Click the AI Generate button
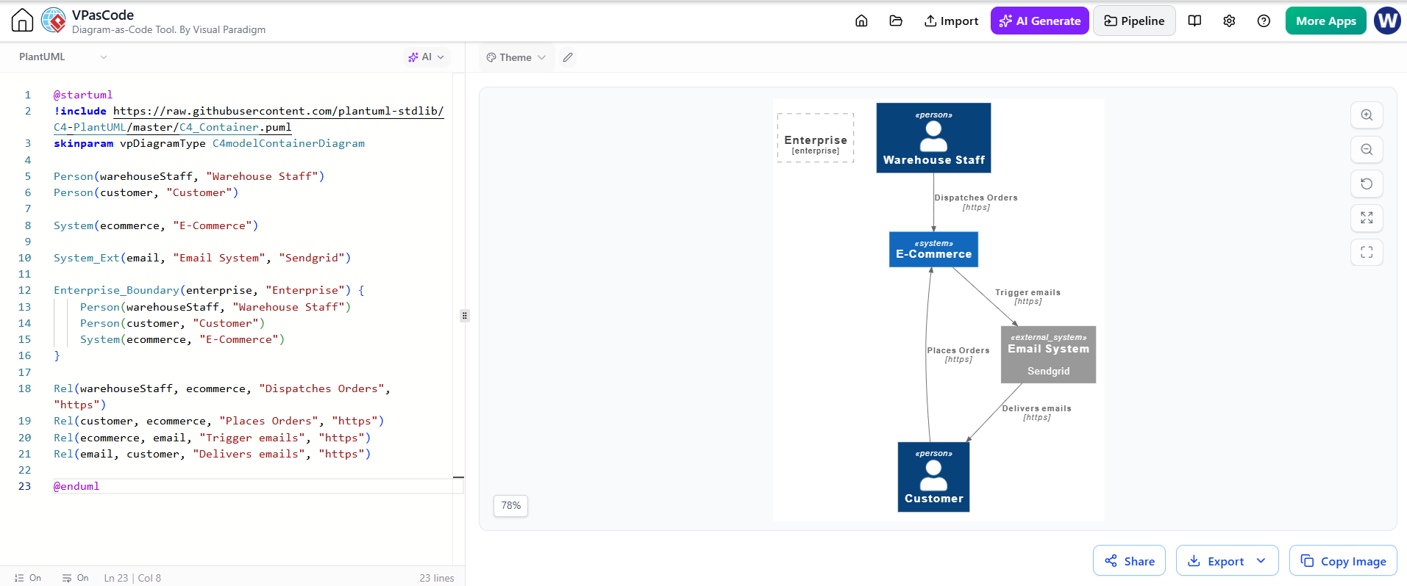This screenshot has height=586, width=1407. click(1039, 21)
